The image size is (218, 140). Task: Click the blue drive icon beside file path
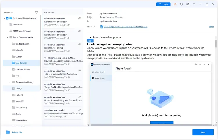11,18
